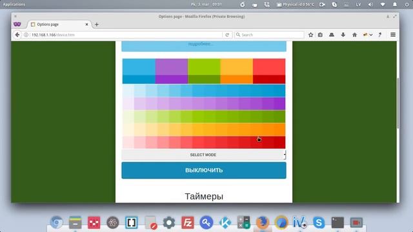Choose the dark red swatch strip
This screenshot has width=413, height=232.
tap(269, 79)
